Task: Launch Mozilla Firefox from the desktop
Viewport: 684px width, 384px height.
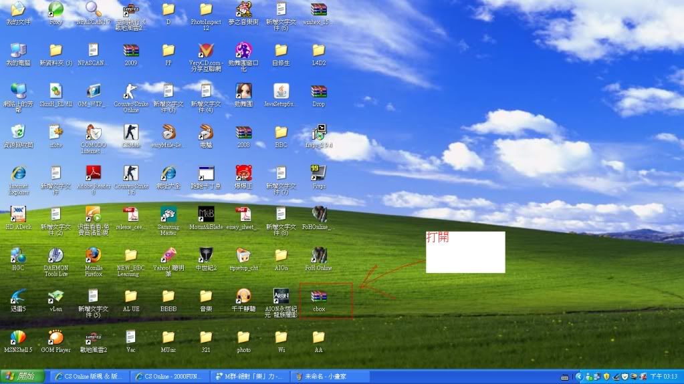Action: click(93, 256)
